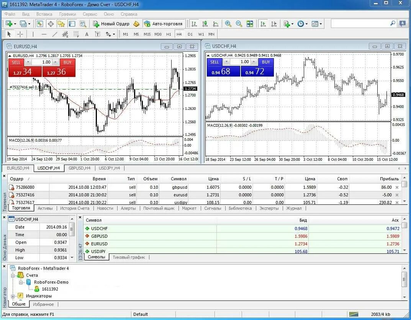Viewport: 411px width, 320px height.
Task: Click Новый Ордер button
Action: 111,24
